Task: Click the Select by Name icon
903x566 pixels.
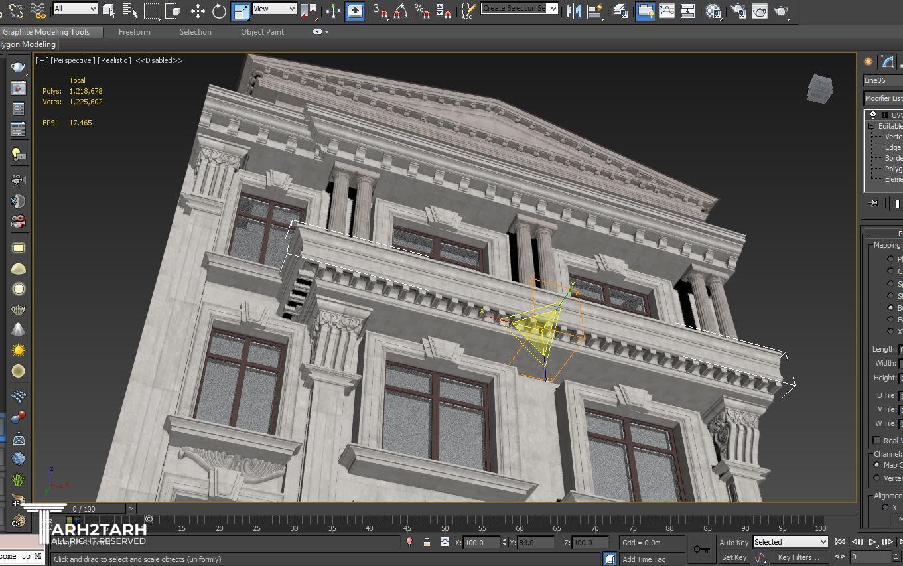Action: point(130,11)
